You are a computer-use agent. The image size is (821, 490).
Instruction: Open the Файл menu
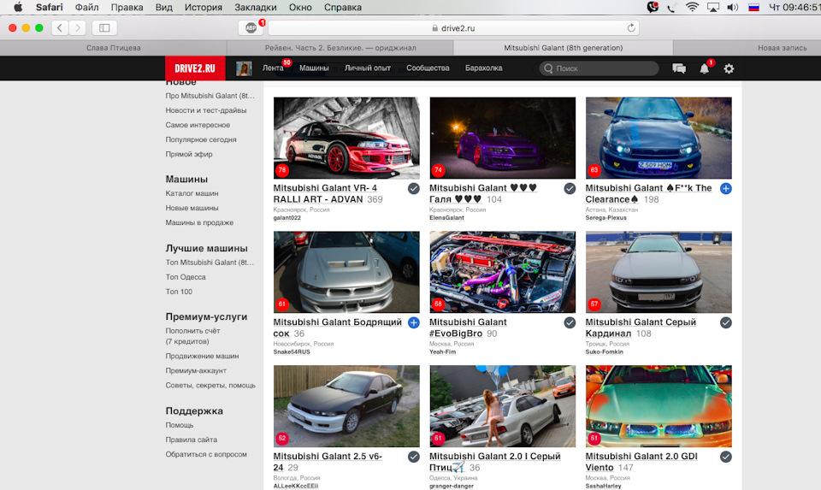[87, 8]
